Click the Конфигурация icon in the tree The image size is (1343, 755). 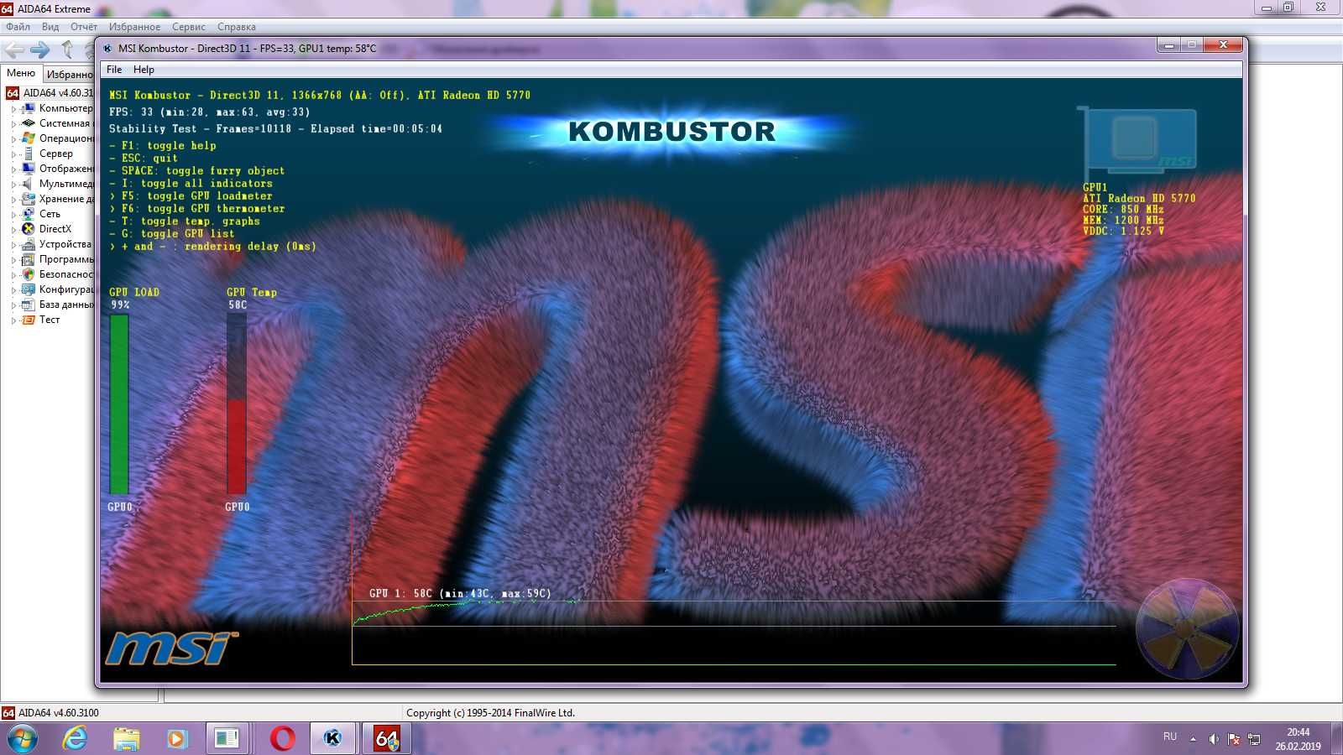click(29, 289)
